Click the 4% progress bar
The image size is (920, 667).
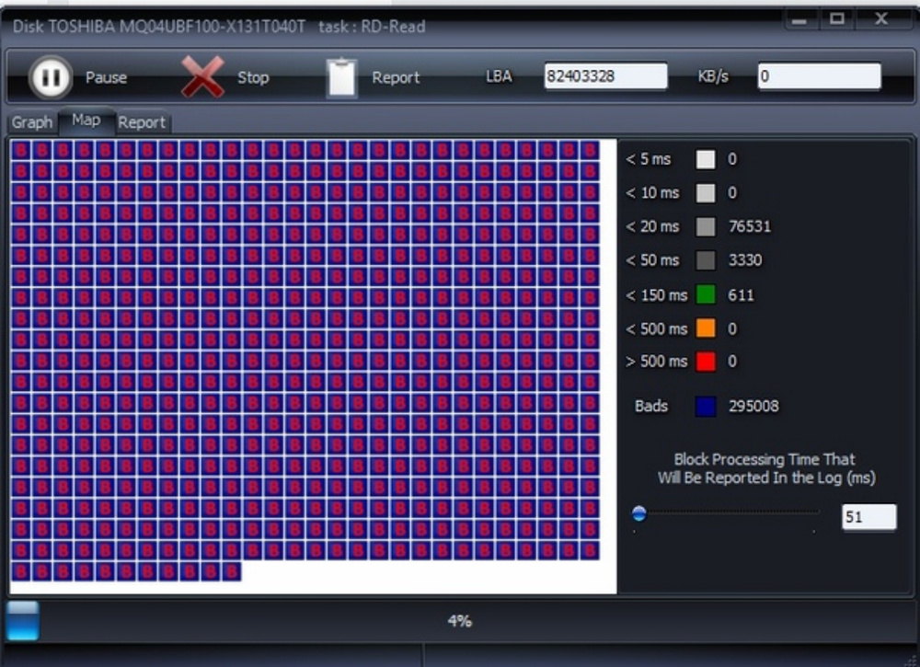460,621
